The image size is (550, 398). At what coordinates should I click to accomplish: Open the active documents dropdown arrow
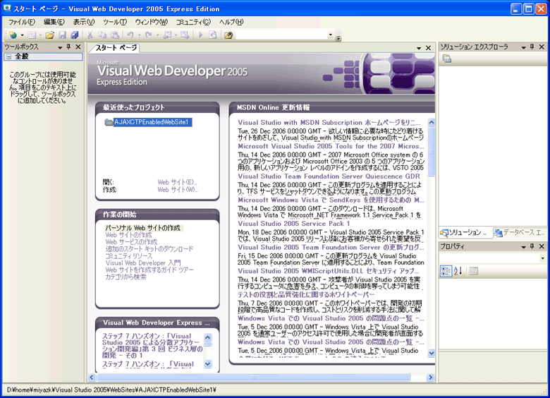click(419, 48)
